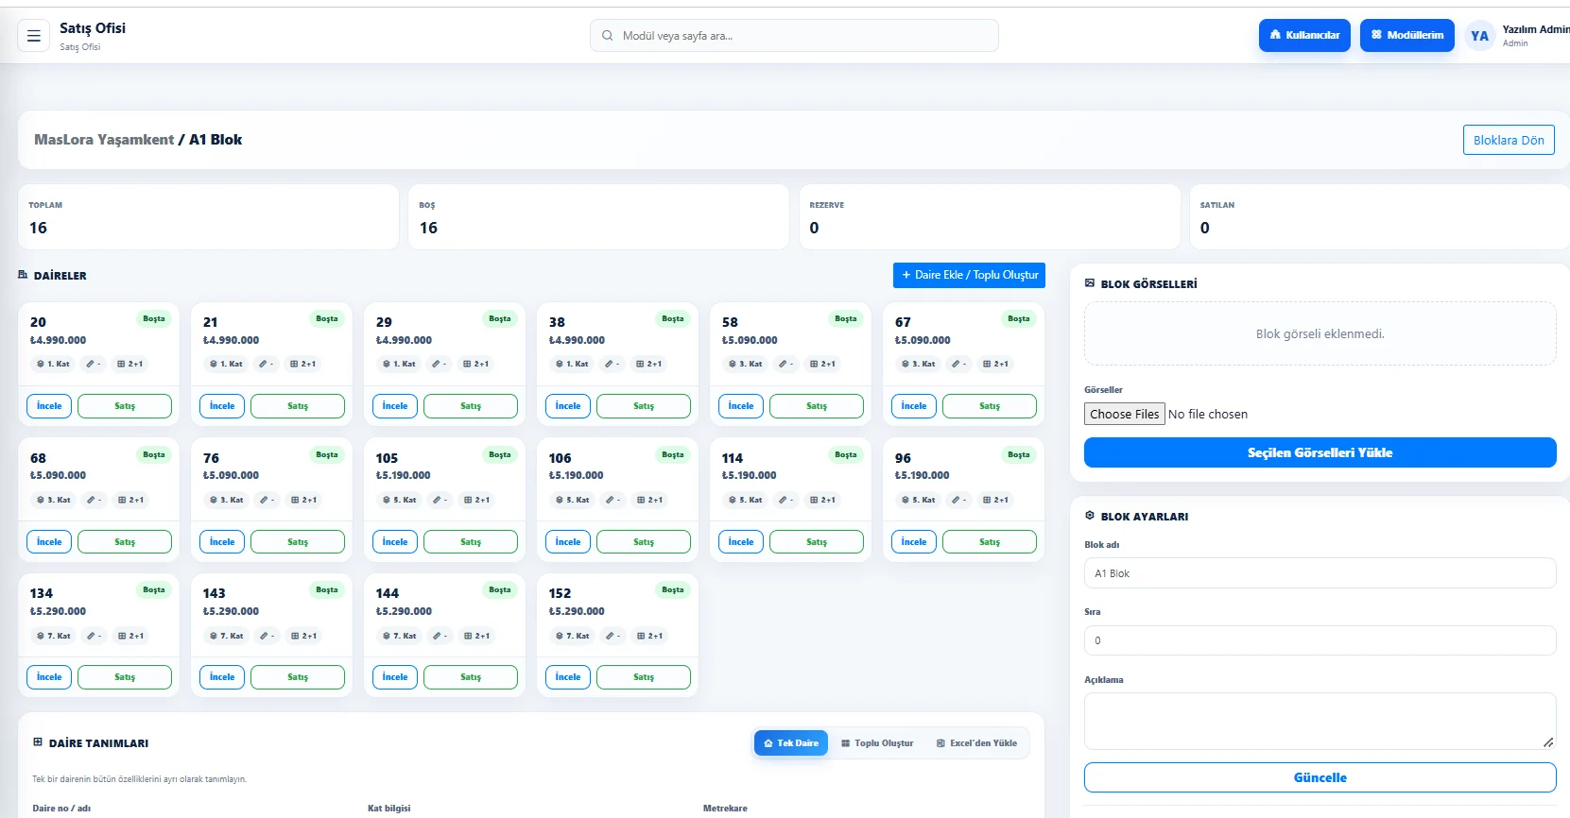Open the Excel'den Yükle tab

[977, 743]
